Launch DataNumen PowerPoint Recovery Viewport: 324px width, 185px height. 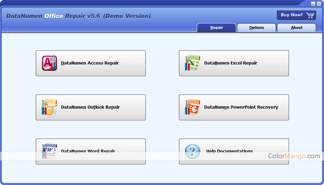tap(234, 107)
